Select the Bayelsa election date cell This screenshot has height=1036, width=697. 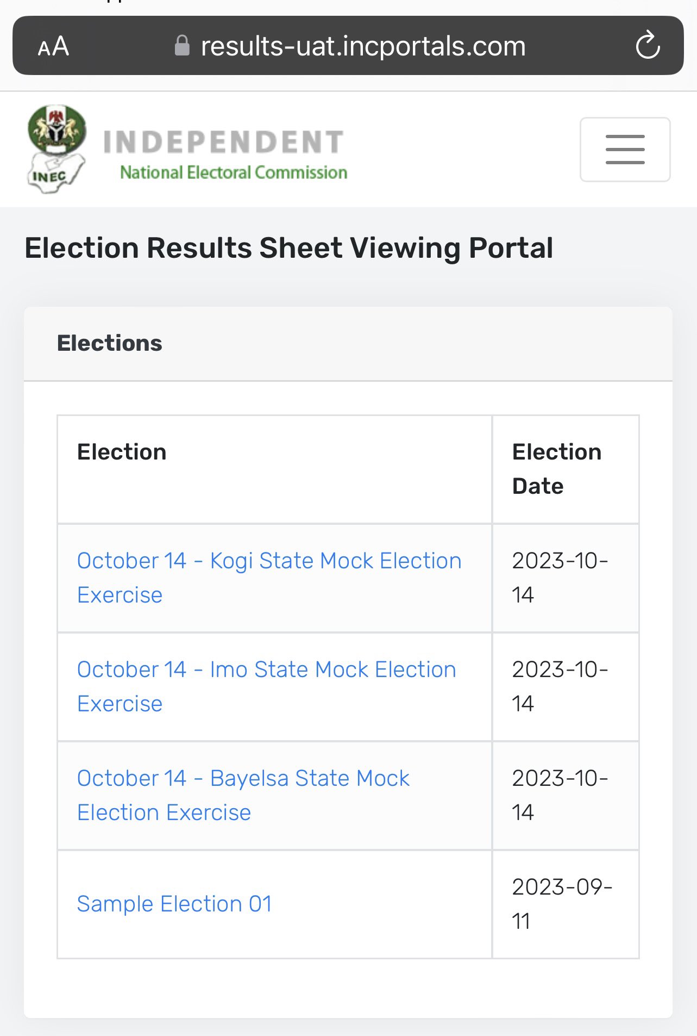(x=560, y=795)
